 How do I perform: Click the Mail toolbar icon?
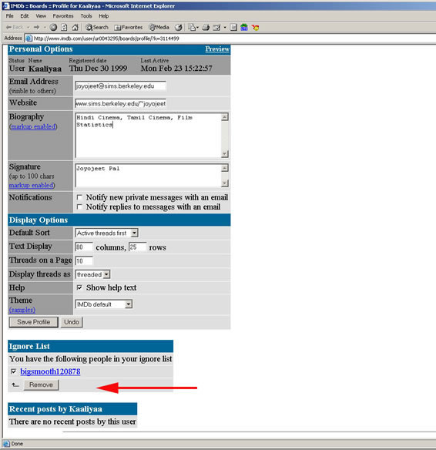click(192, 27)
